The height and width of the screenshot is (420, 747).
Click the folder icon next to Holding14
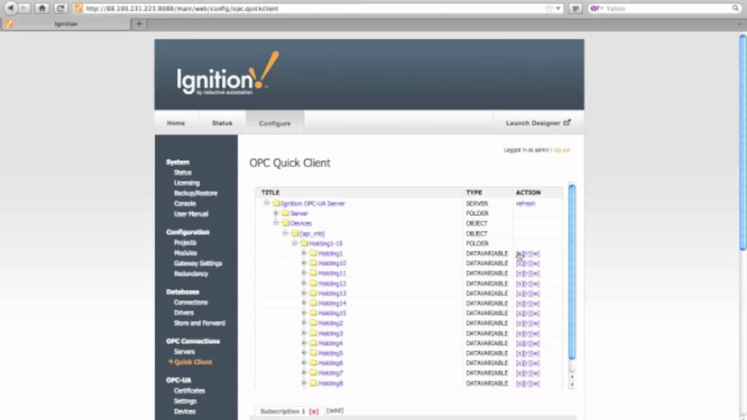pos(313,303)
